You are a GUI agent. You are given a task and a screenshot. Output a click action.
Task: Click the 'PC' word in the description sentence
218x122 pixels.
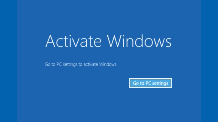pos(59,64)
